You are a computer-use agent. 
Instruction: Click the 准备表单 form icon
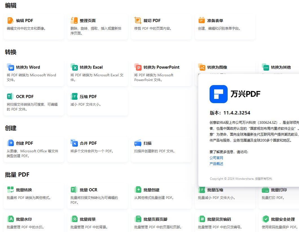point(202,20)
